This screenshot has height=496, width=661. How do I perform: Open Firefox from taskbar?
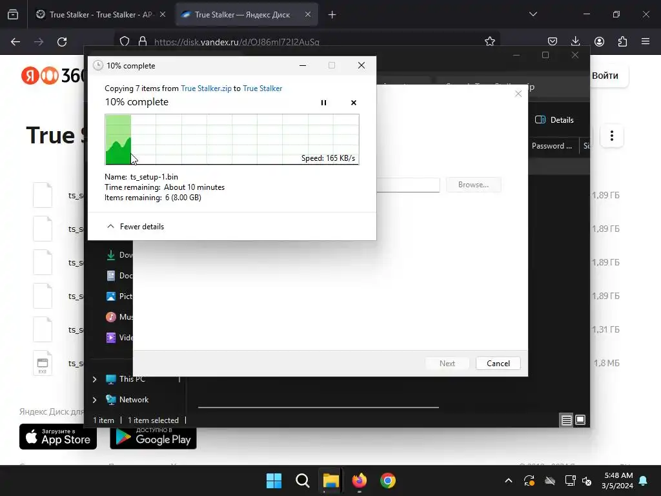359,480
